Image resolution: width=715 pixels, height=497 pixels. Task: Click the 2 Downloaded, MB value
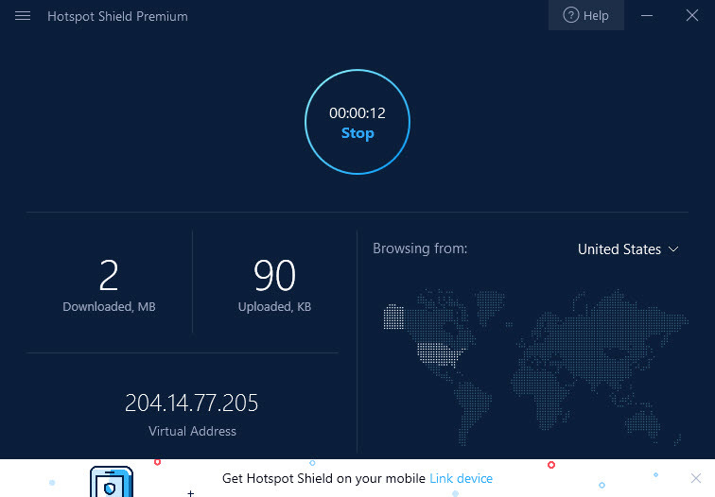109,275
